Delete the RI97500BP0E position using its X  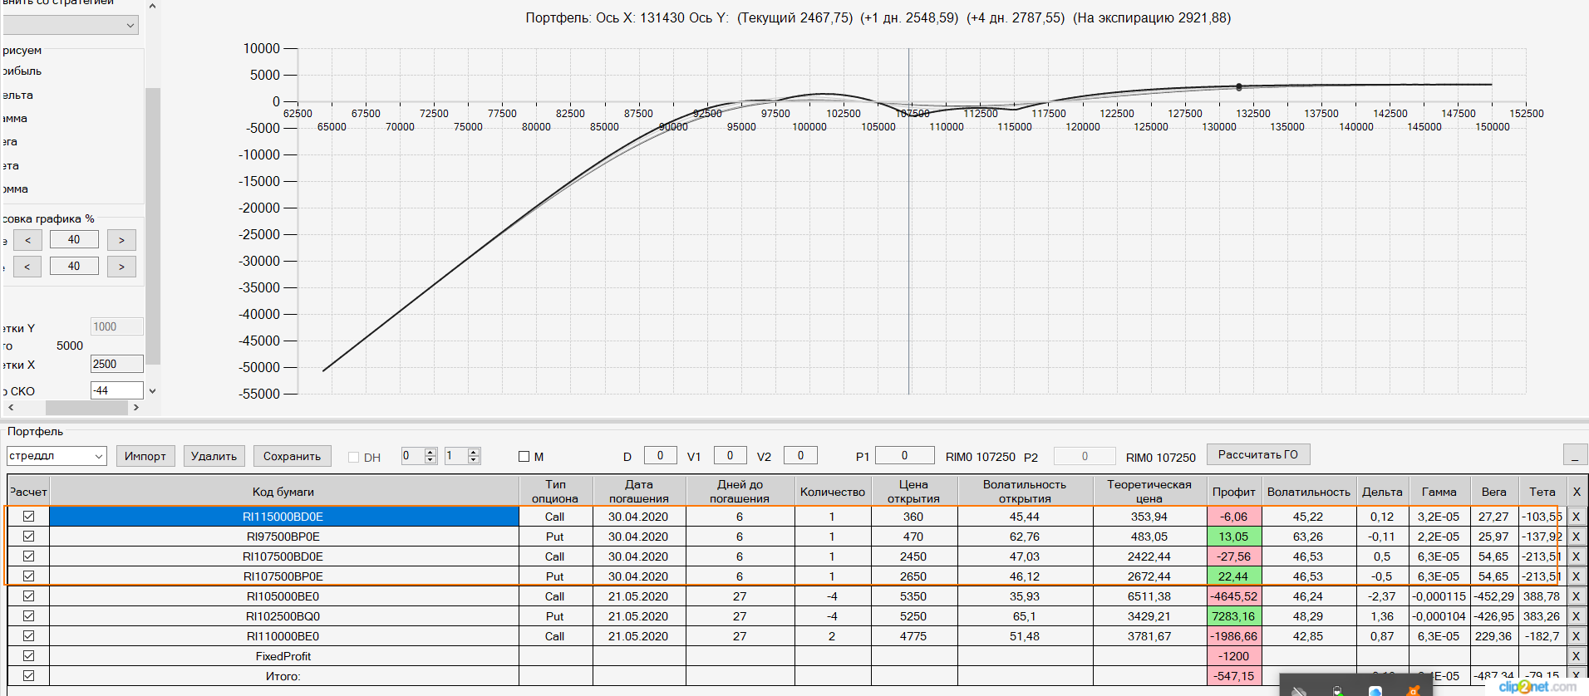pyautogui.click(x=1576, y=537)
